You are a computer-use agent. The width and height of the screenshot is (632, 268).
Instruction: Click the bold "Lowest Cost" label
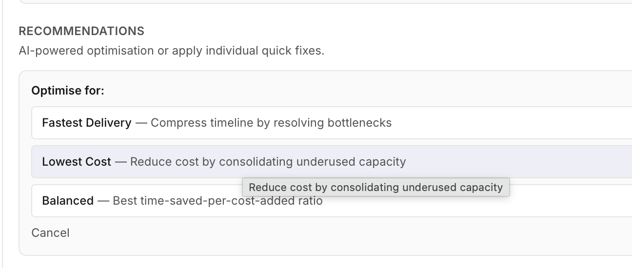click(x=77, y=162)
